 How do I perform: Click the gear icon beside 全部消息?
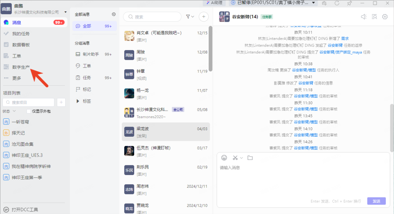pyautogui.click(x=114, y=14)
